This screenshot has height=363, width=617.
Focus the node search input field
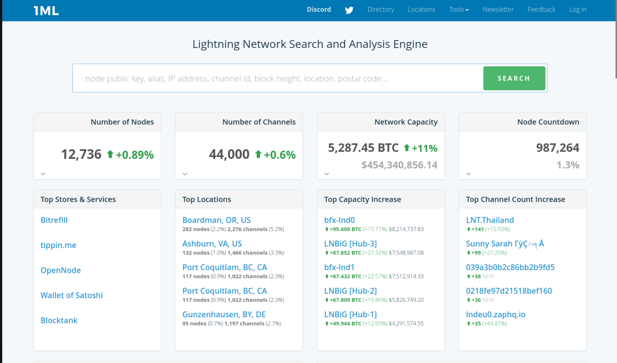(278, 78)
